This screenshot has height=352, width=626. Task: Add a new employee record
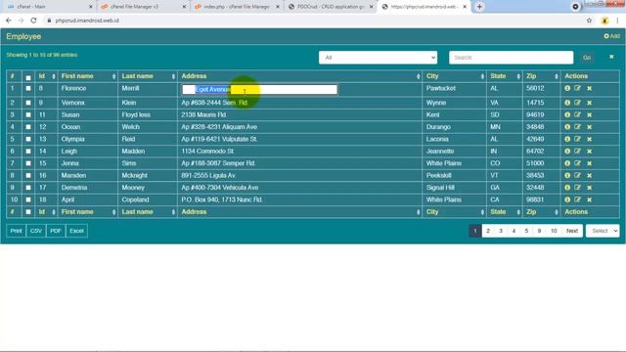tap(611, 36)
